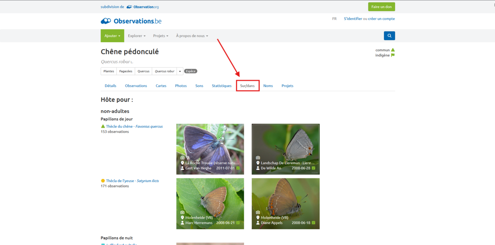This screenshot has height=245, width=495.
Task: Switch to the Sur/dans tab
Action: point(247,86)
